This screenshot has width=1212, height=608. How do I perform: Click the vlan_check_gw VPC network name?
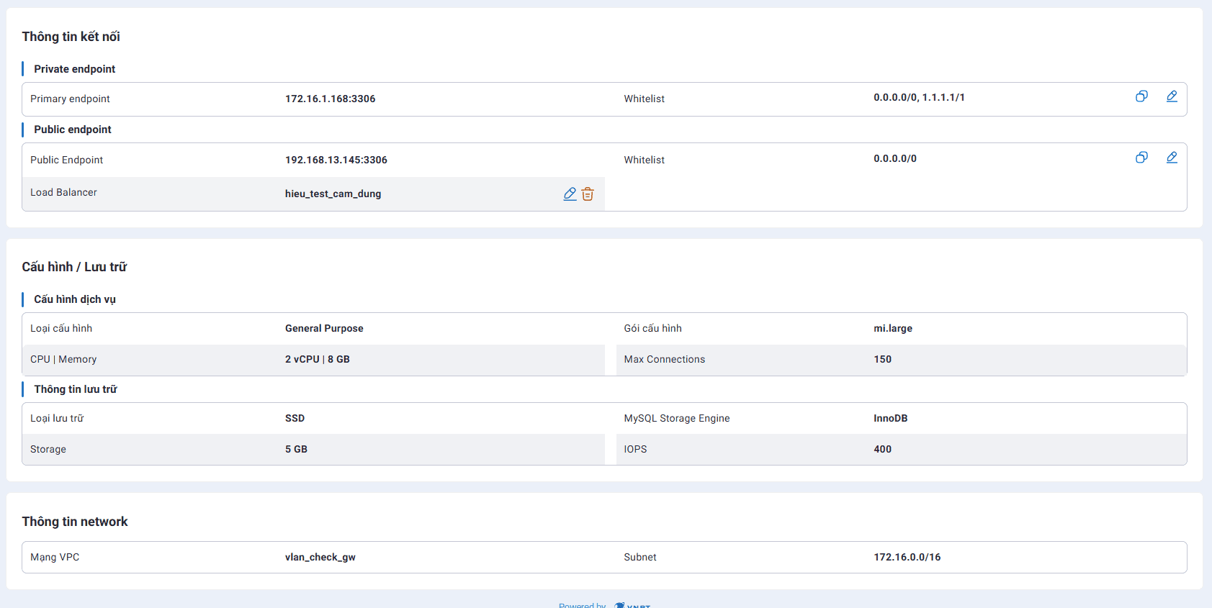320,557
